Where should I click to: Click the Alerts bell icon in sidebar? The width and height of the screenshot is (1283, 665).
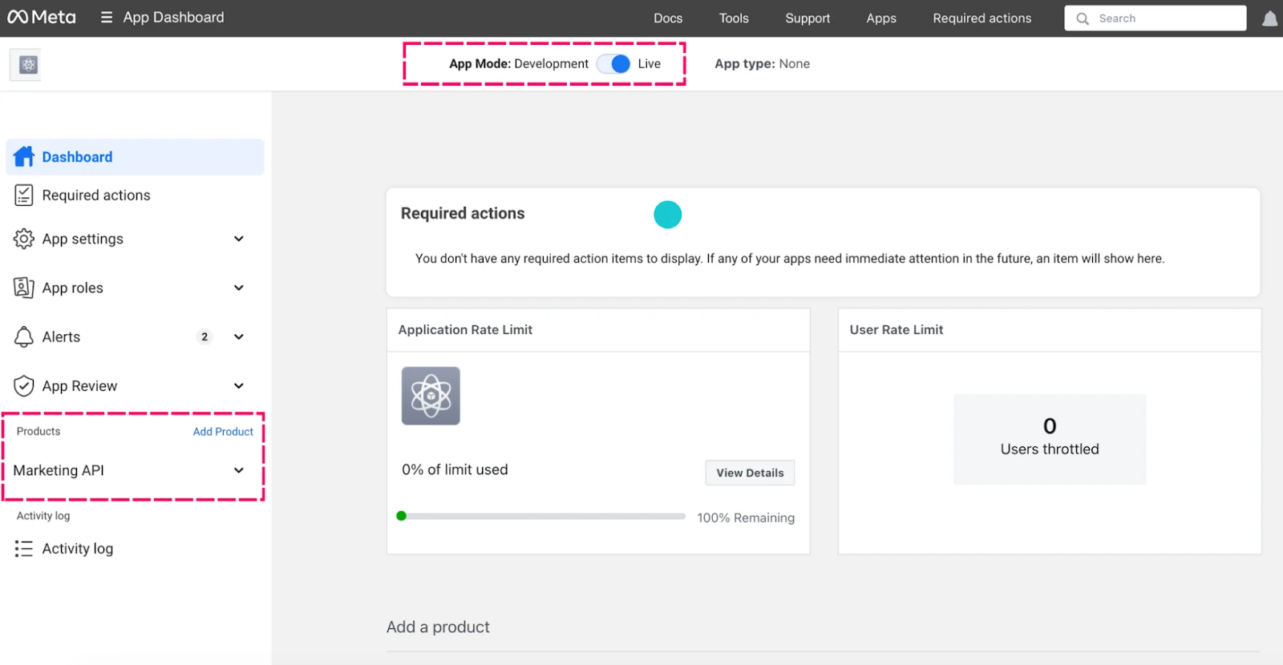tap(24, 337)
